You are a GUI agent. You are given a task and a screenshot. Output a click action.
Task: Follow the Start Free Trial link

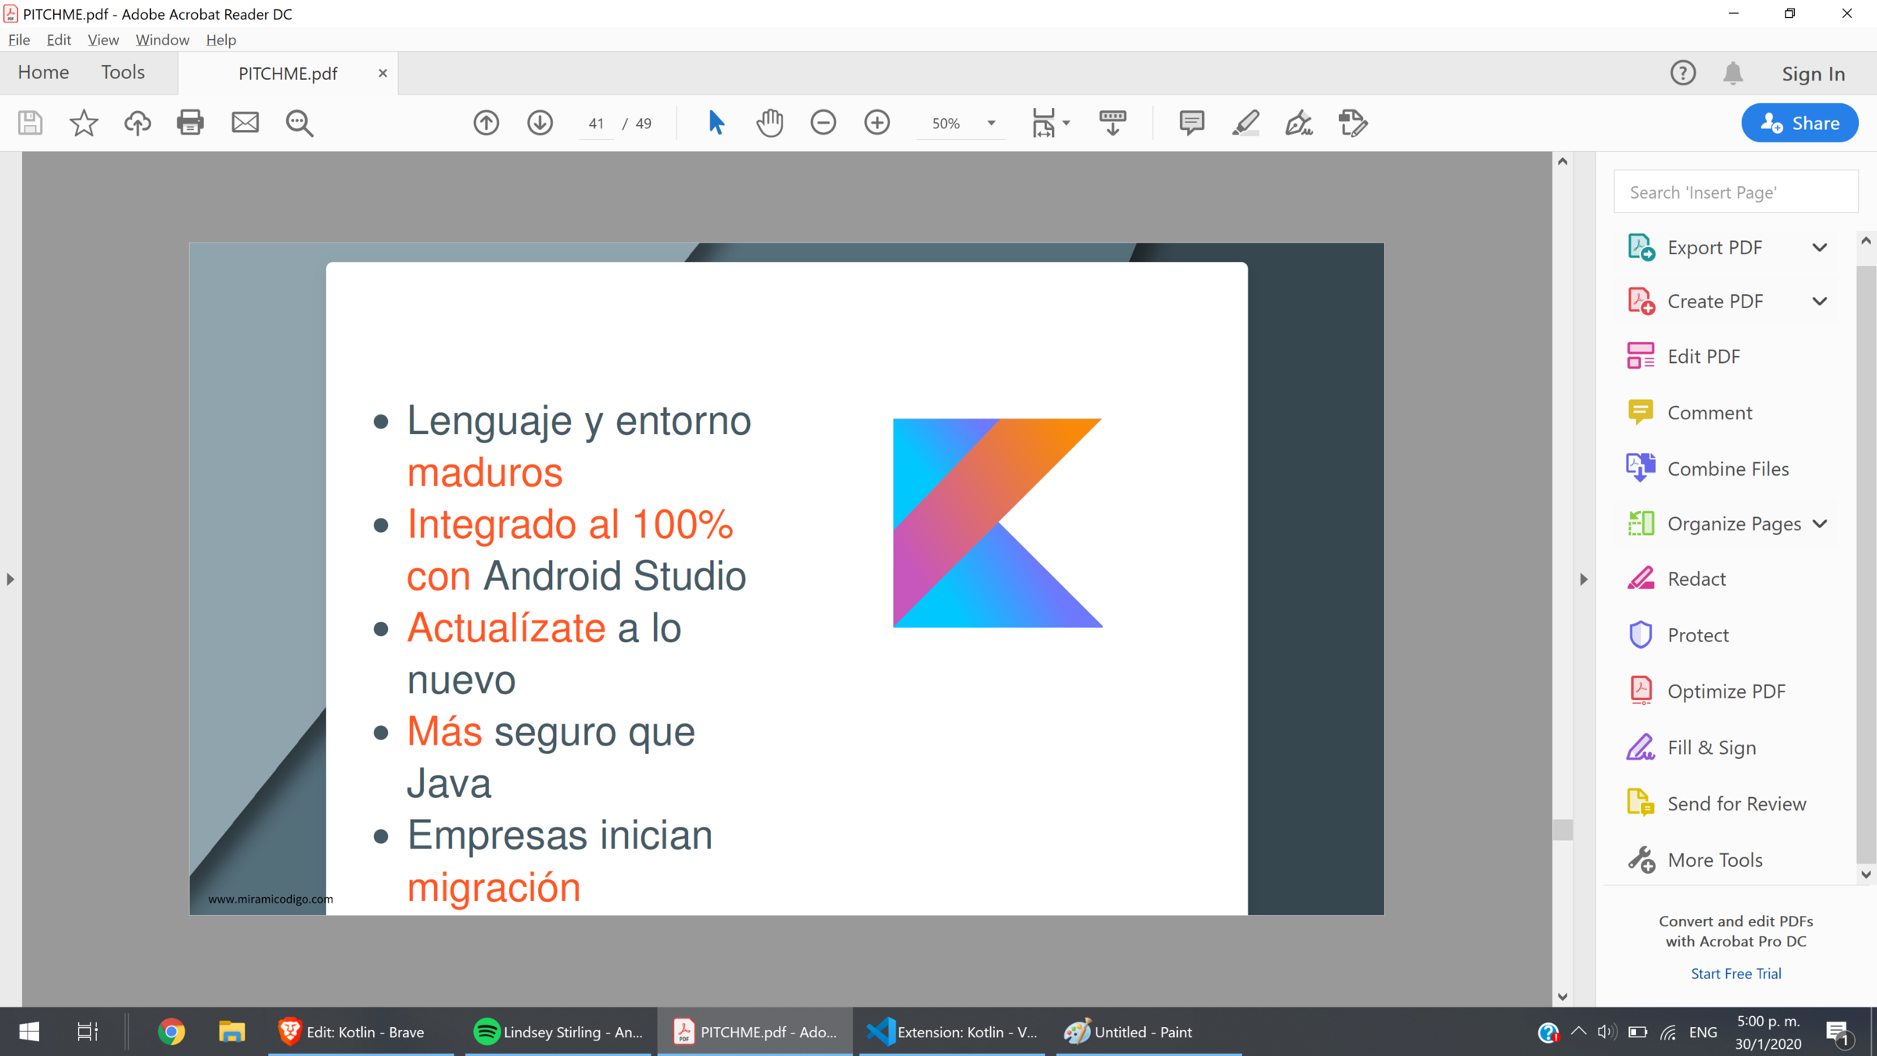click(1735, 974)
